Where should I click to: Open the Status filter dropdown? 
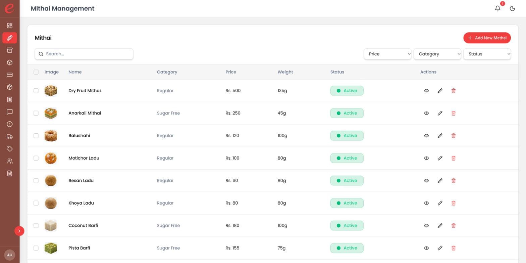[x=487, y=54]
